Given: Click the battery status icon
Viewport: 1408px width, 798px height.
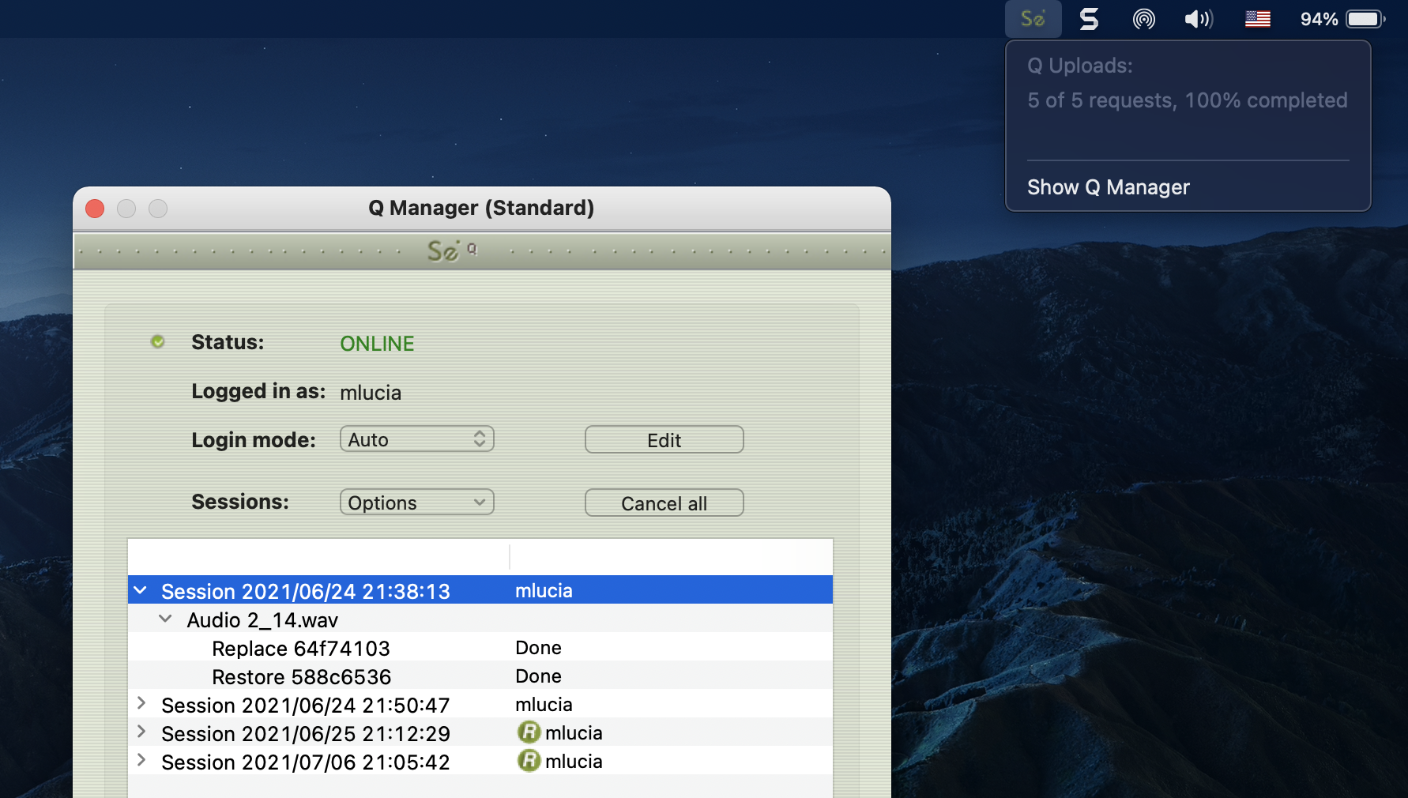Looking at the screenshot, I should [x=1365, y=19].
